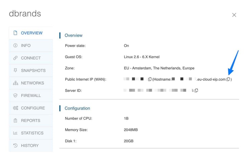This screenshot has height=164, width=249.
Task: Click the Statistics bar chart icon
Action: [x=15, y=133]
